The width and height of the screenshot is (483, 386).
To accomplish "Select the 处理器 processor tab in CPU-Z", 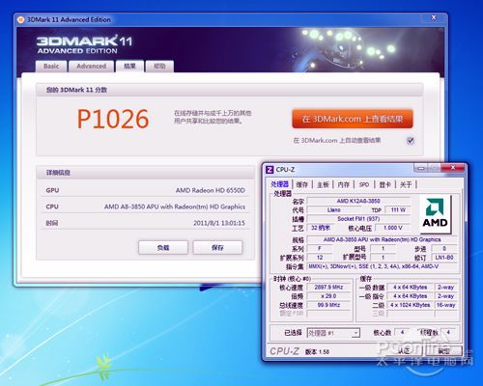I will pyautogui.click(x=279, y=184).
